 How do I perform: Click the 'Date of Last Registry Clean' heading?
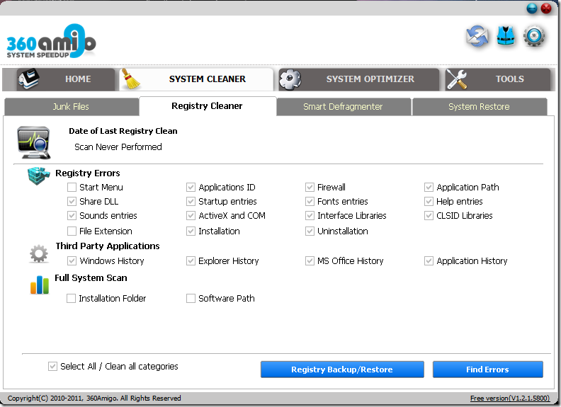click(x=123, y=131)
